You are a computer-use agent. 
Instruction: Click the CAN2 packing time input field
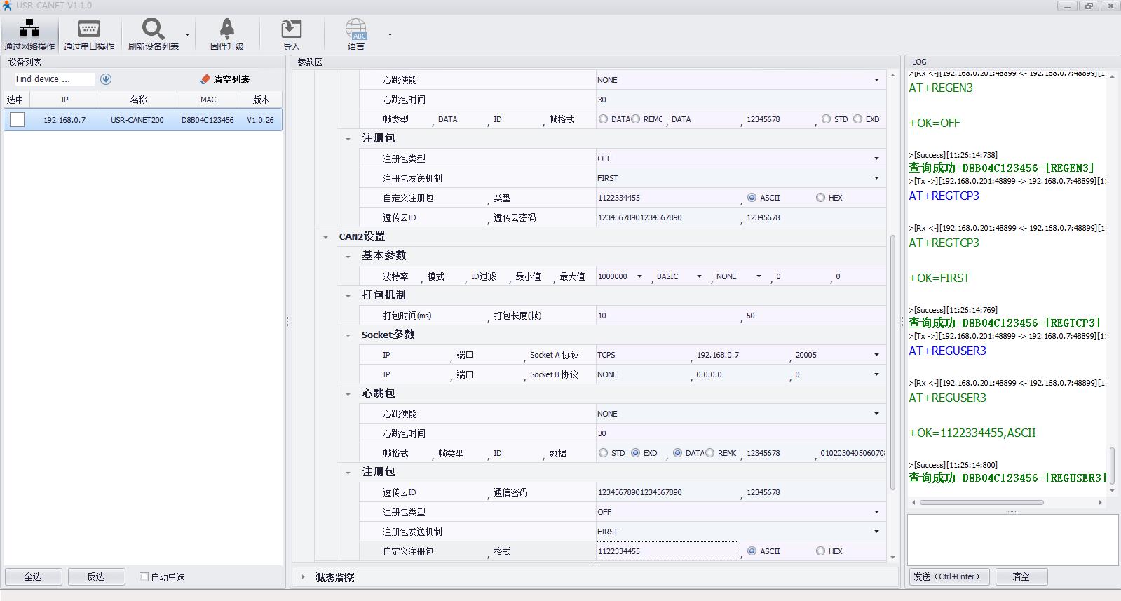tap(666, 316)
